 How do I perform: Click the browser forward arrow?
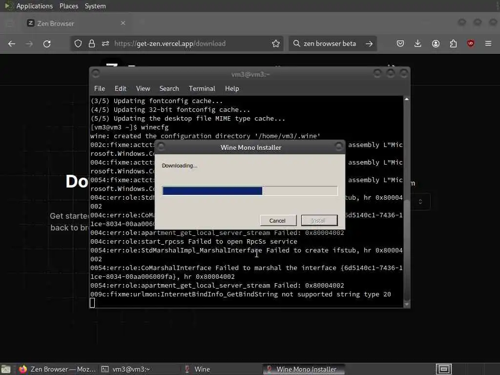click(29, 43)
